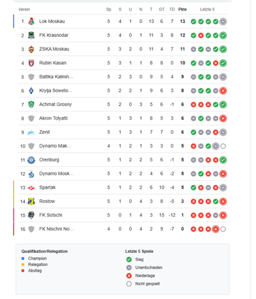
Task: Click the Zenit club logo
Action: pos(31,132)
